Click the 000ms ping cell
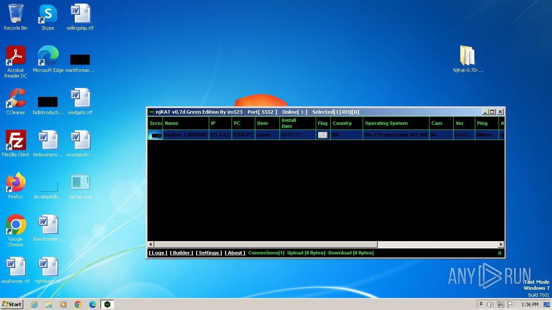Viewport: 552px width, 310px height. pyautogui.click(x=486, y=135)
